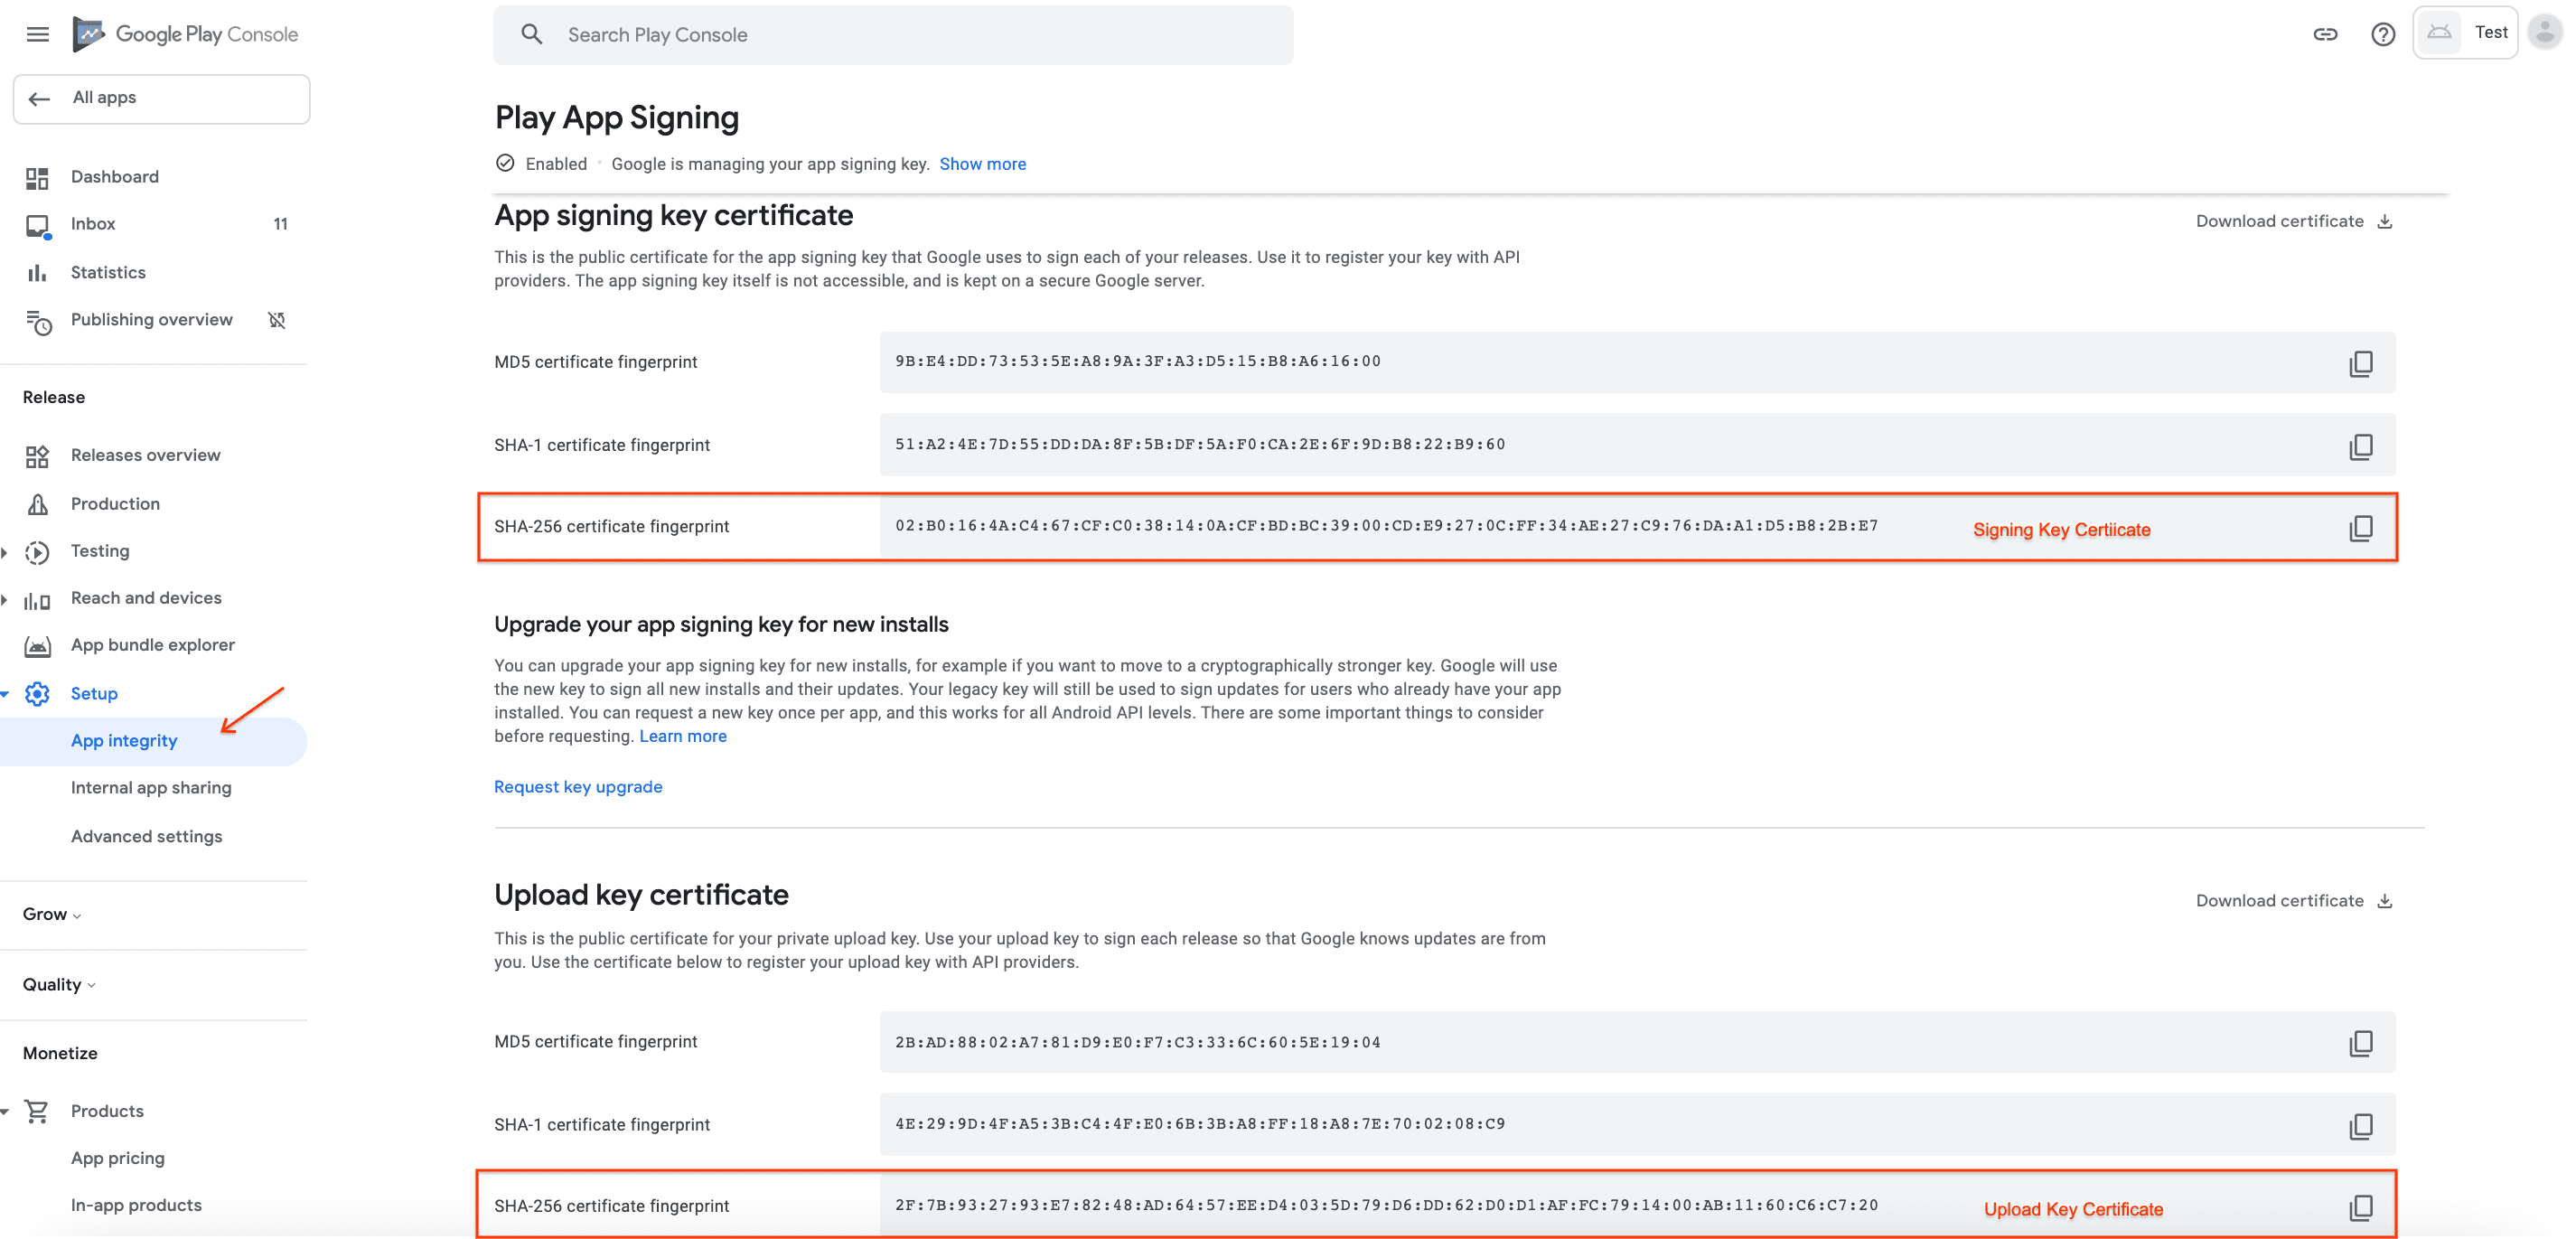
Task: Click the Request key upgrade link
Action: click(x=576, y=785)
